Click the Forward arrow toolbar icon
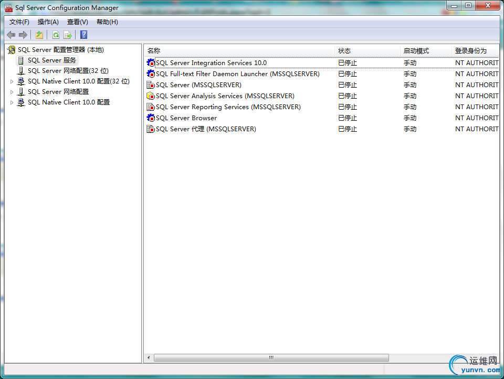This screenshot has height=379, width=504. (23, 35)
